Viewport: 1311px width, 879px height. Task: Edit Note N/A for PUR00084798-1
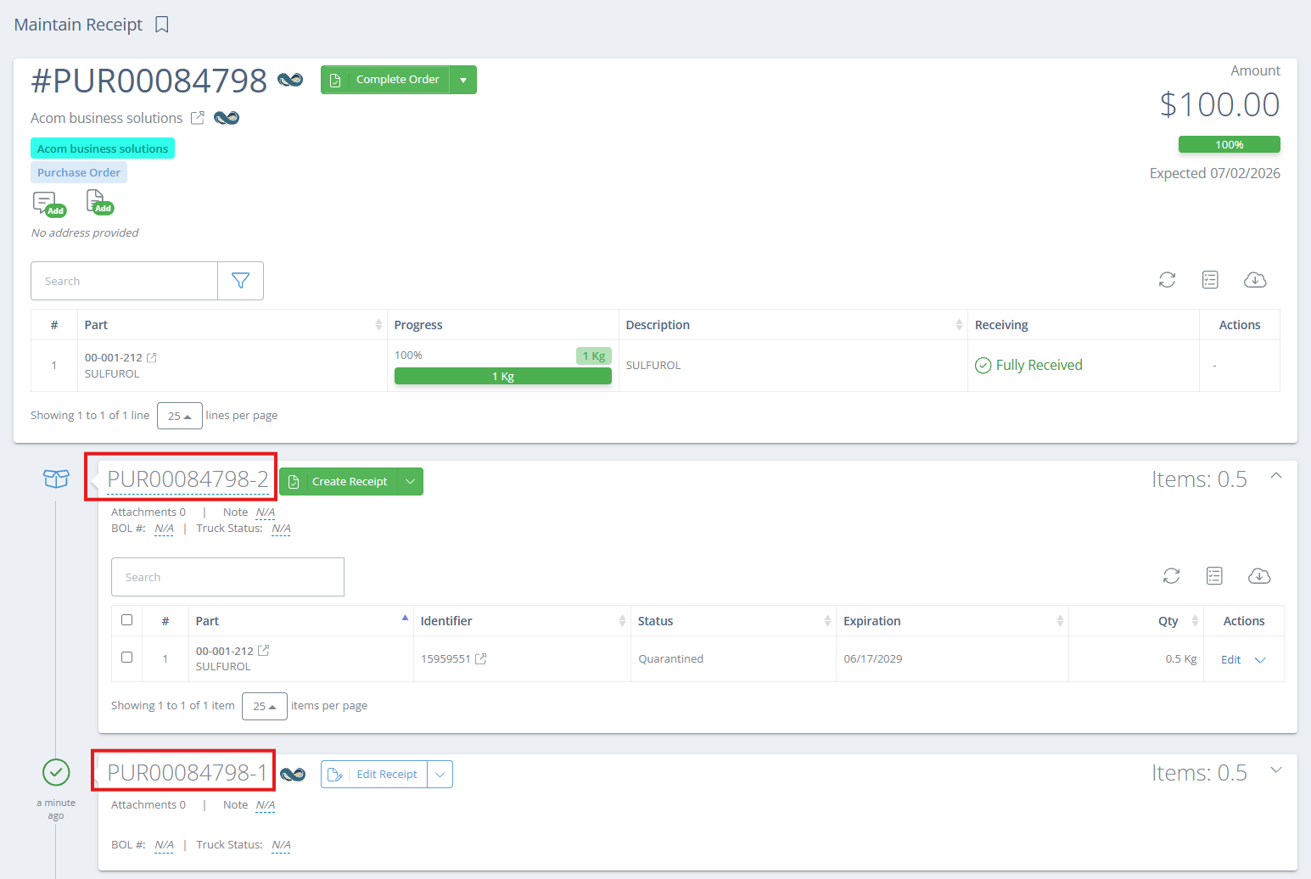266,805
